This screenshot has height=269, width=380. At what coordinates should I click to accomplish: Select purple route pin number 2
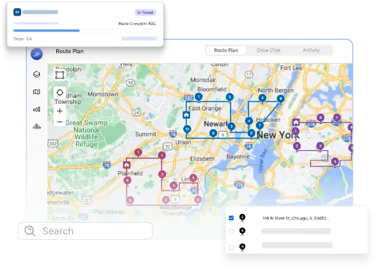pos(297,146)
